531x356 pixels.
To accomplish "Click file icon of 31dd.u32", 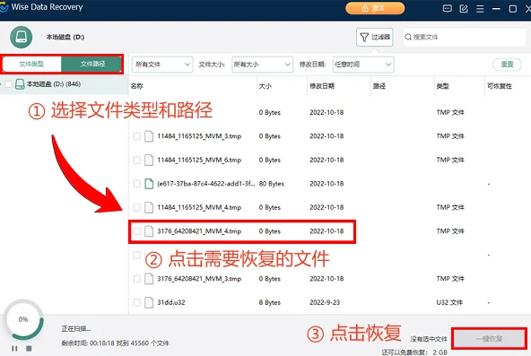I will click(149, 302).
